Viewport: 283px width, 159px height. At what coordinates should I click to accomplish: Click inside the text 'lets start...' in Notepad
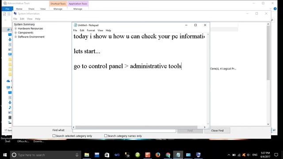coord(87,51)
